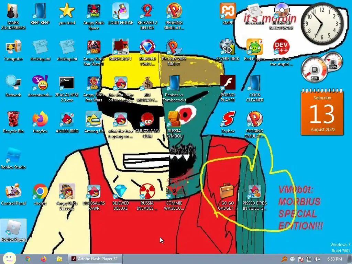Viewport: 352px width, 264px height.
Task: Open the CHUZZLE MY GUM icon
Action: coord(147,124)
